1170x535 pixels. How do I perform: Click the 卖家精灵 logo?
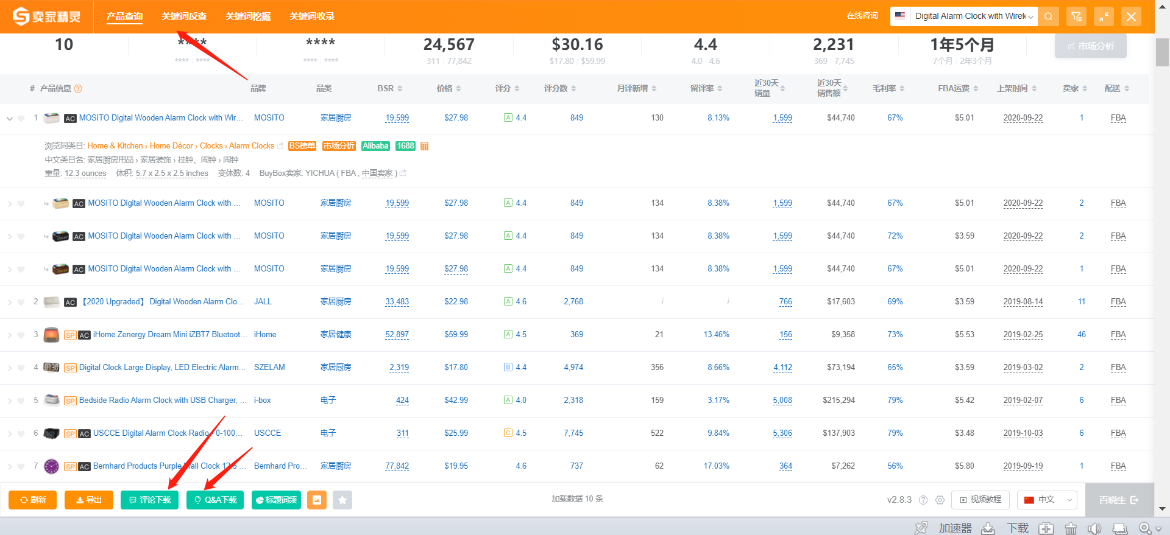pyautogui.click(x=46, y=16)
